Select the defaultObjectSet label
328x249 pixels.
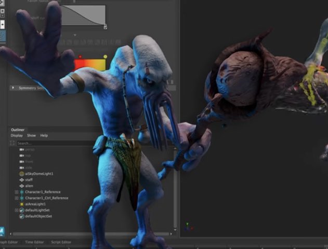click(38, 216)
